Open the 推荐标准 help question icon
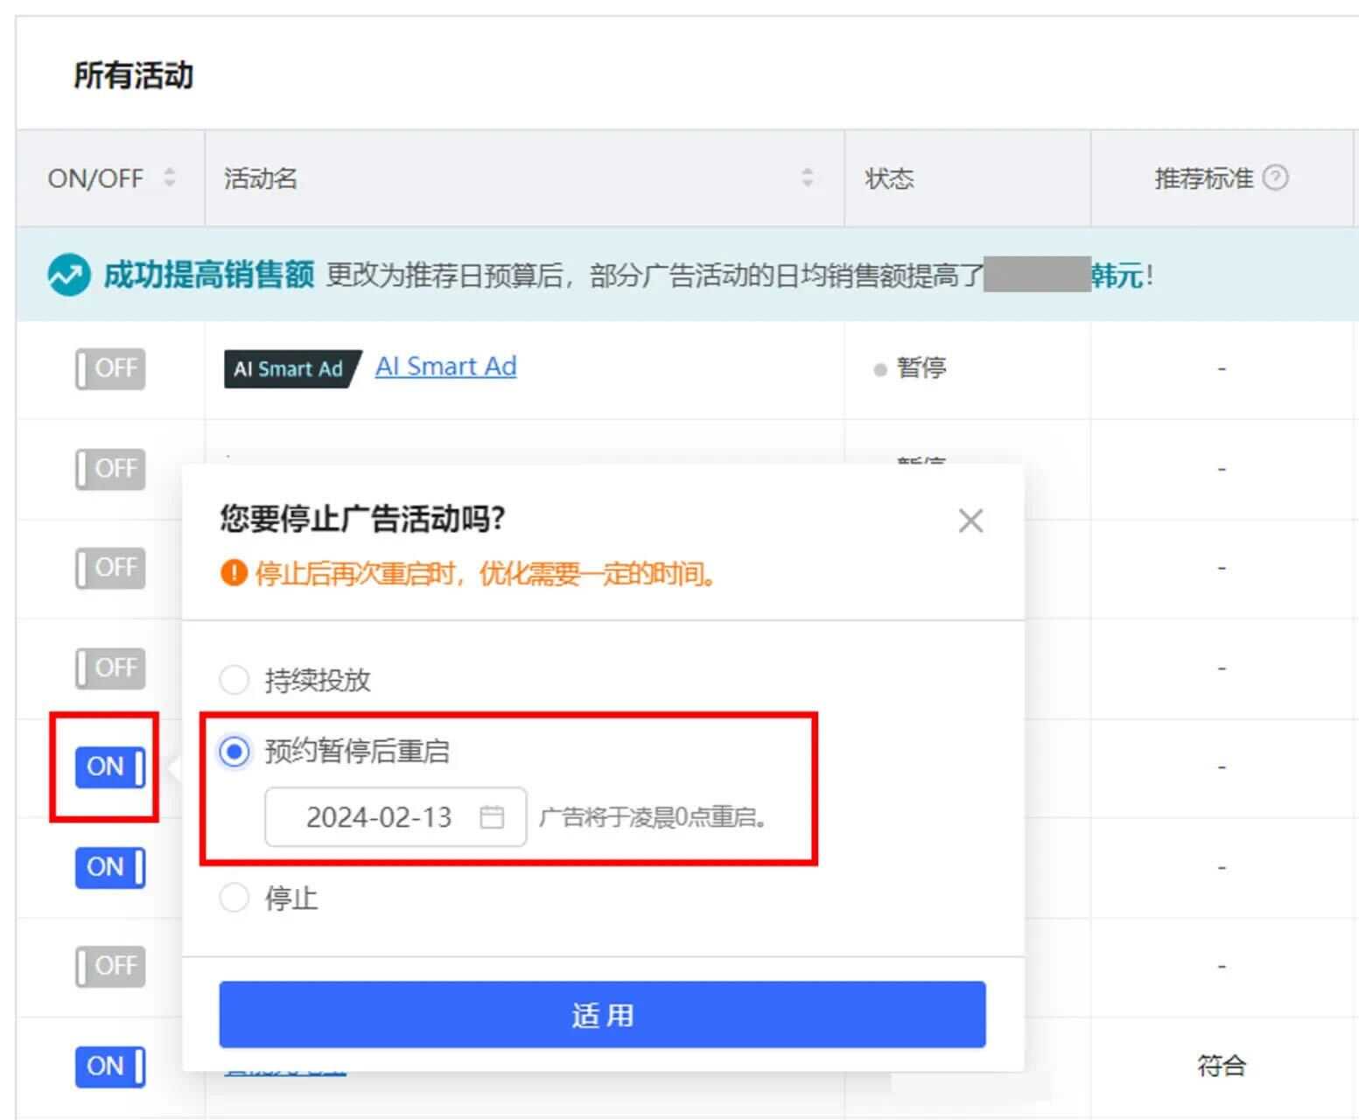This screenshot has height=1120, width=1359. [1276, 178]
